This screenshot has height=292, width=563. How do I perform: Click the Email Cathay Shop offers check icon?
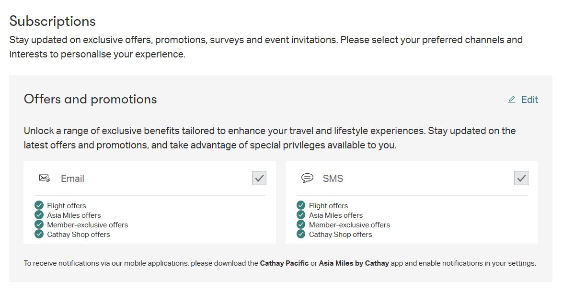(39, 234)
